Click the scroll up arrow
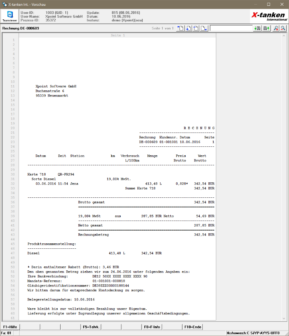The image size is (289, 336). (x=284, y=36)
